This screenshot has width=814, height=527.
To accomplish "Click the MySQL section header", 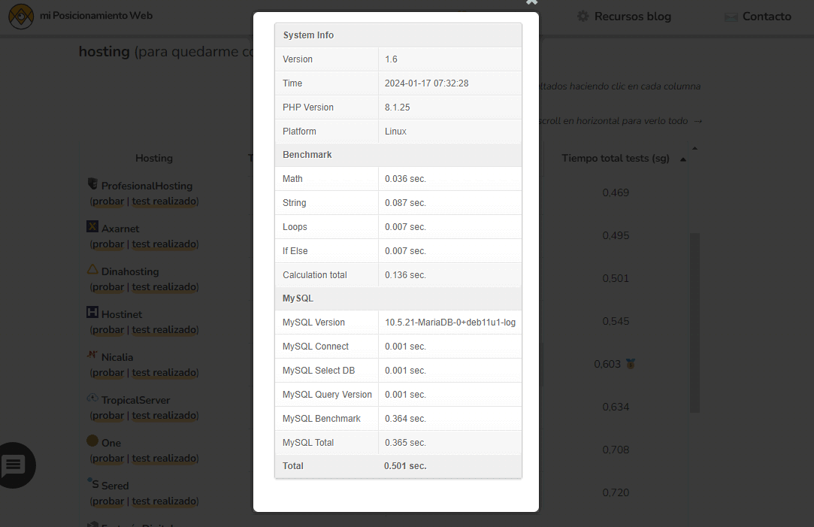I will coord(398,298).
